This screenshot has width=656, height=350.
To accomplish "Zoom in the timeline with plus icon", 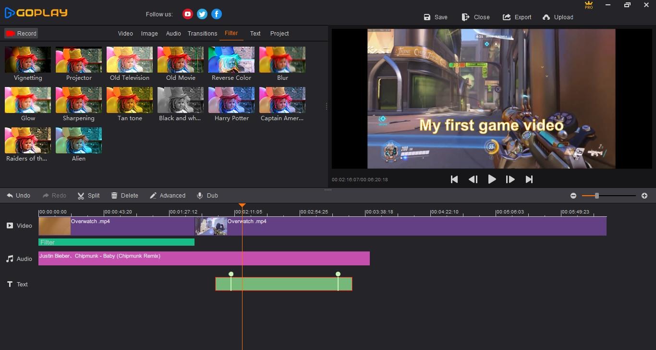I will pos(644,196).
